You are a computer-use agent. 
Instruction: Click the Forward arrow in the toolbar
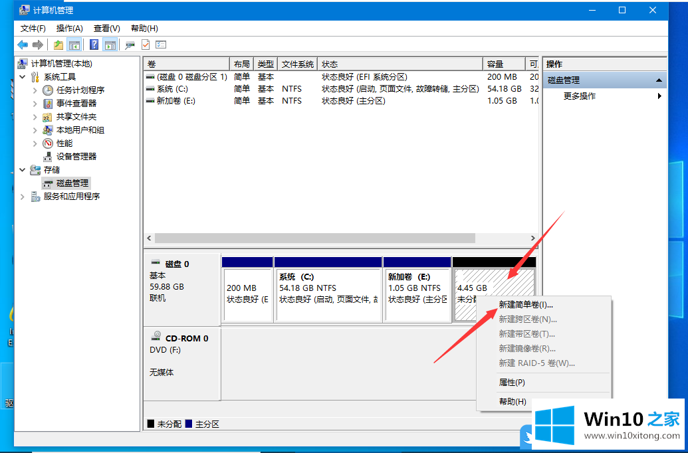[38, 45]
